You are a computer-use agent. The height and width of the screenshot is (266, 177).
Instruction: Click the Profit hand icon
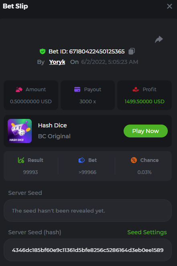(x=136, y=89)
